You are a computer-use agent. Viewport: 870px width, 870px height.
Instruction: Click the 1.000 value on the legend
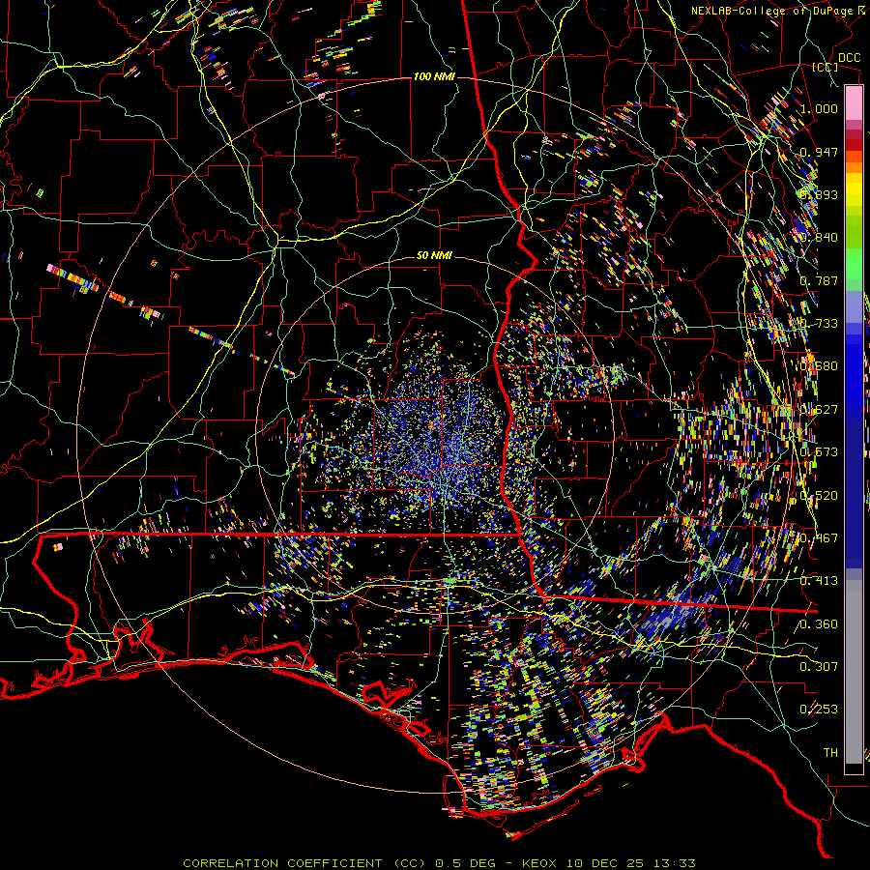click(819, 108)
